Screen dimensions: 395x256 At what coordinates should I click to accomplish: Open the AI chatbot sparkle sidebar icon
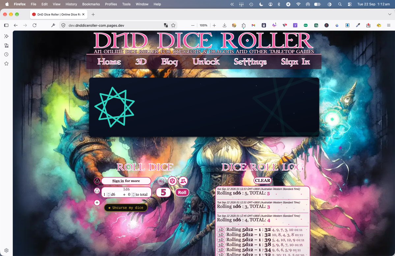[x=7, y=36]
